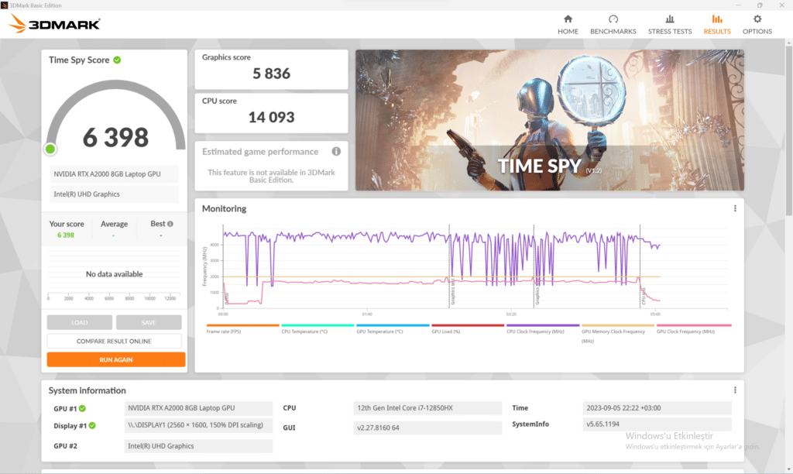Open the System information three-dot menu
The height and width of the screenshot is (474, 793).
click(735, 390)
